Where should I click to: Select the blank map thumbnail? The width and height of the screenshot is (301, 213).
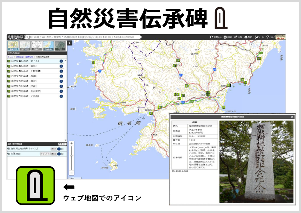pos(37,46)
